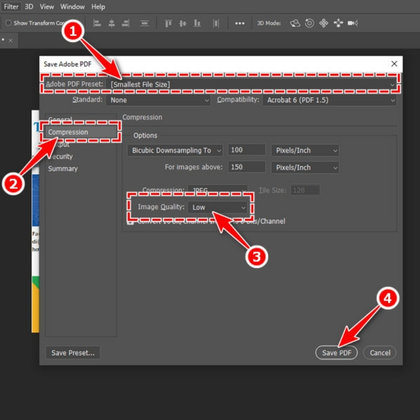
Task: Close the Save Adobe PDF dialog
Action: point(394,64)
